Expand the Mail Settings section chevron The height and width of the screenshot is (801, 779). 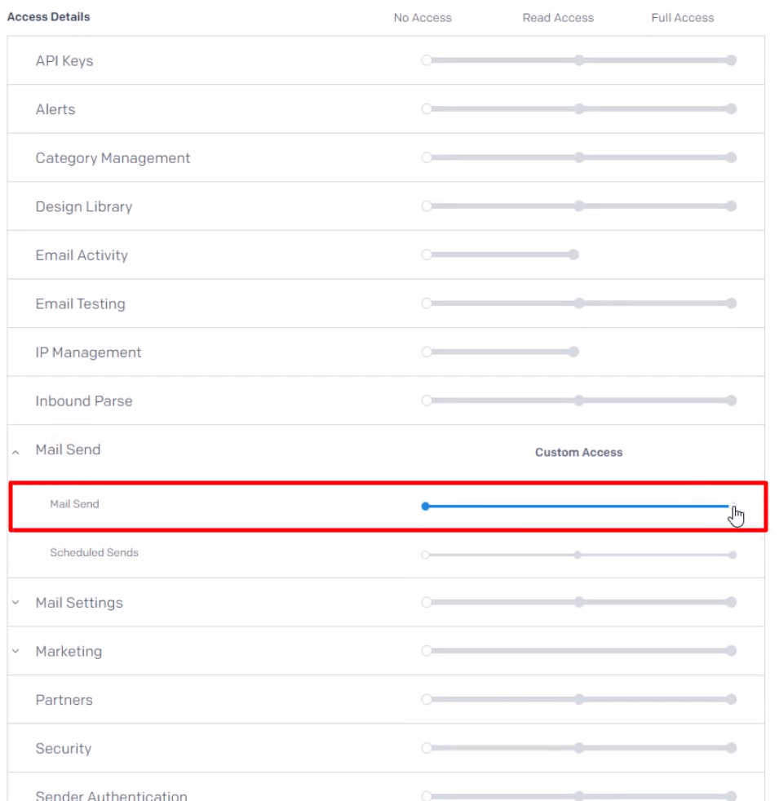click(15, 603)
